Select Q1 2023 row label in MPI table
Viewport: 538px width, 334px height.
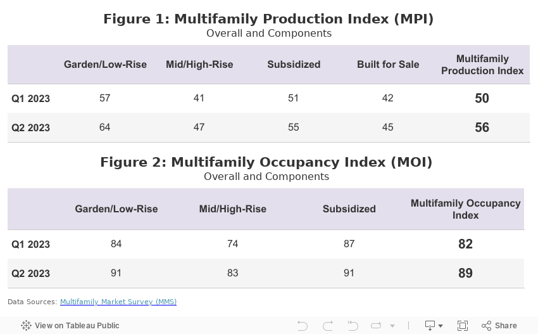tap(30, 99)
